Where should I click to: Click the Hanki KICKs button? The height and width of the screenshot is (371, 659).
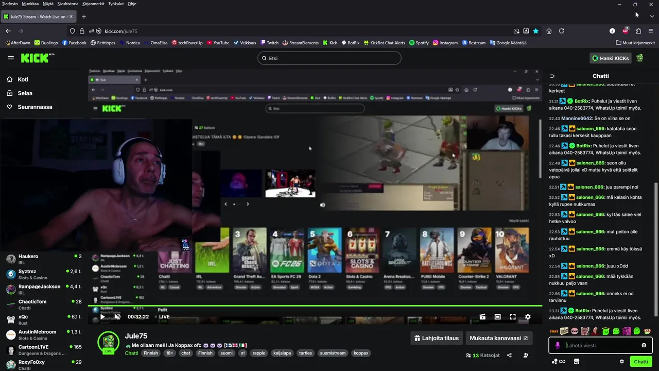(x=611, y=58)
